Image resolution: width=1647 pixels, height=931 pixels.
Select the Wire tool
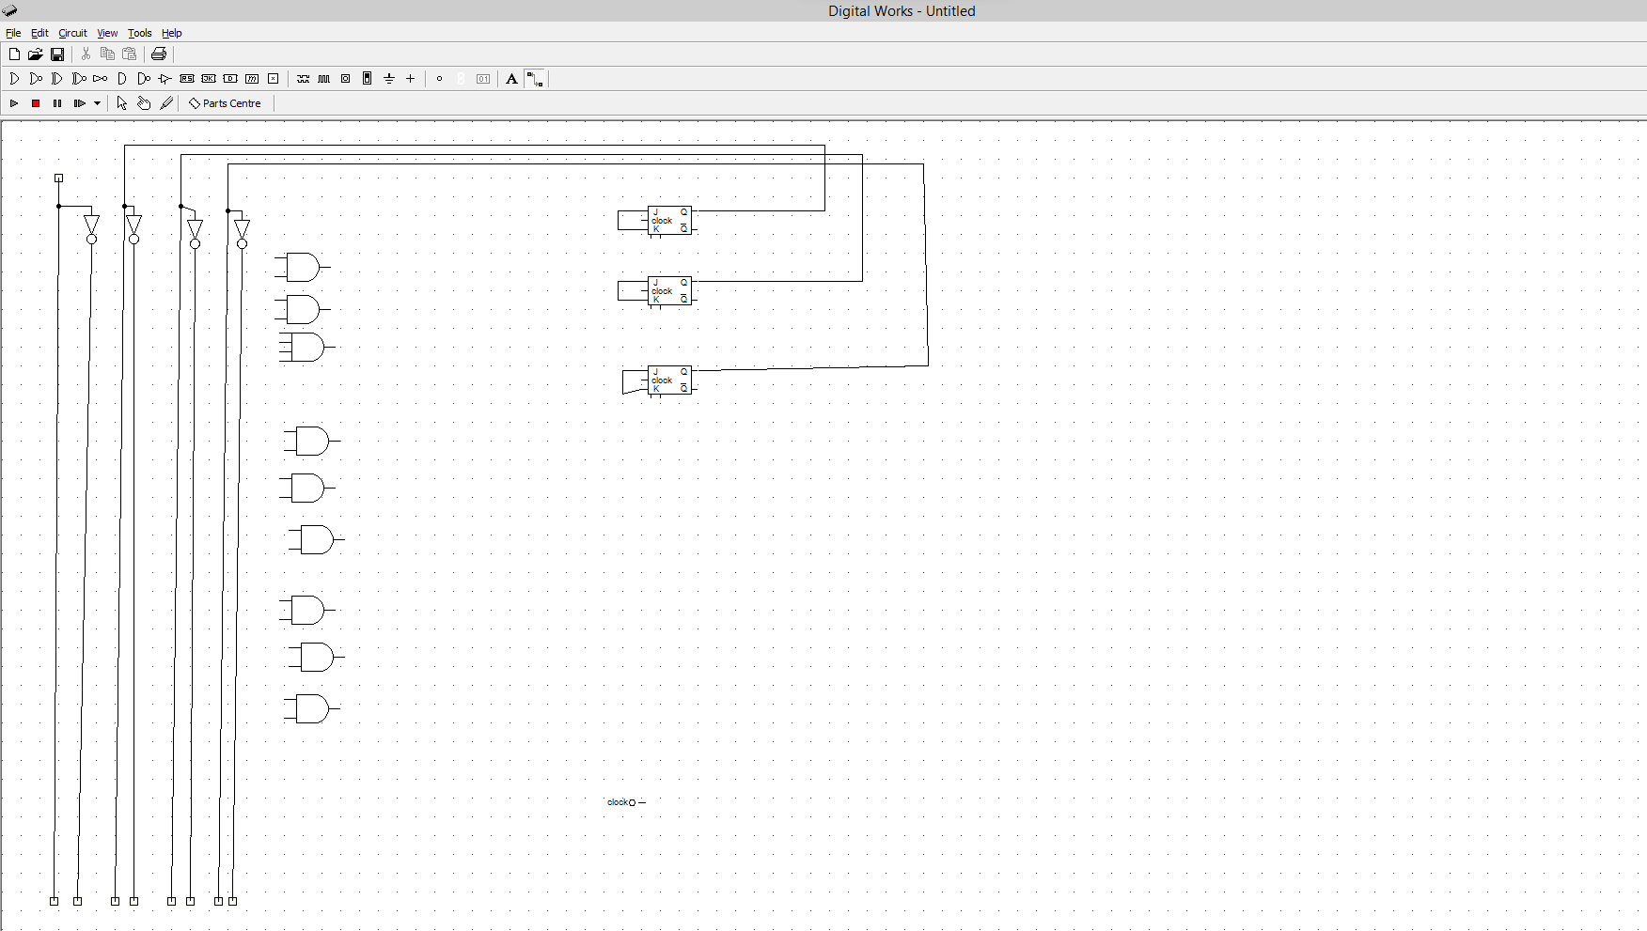tap(534, 79)
